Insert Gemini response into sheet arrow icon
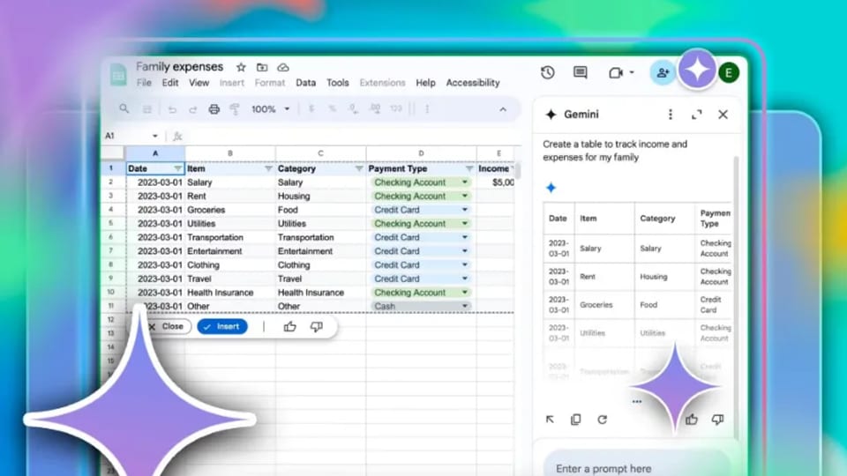847x476 pixels. point(550,420)
